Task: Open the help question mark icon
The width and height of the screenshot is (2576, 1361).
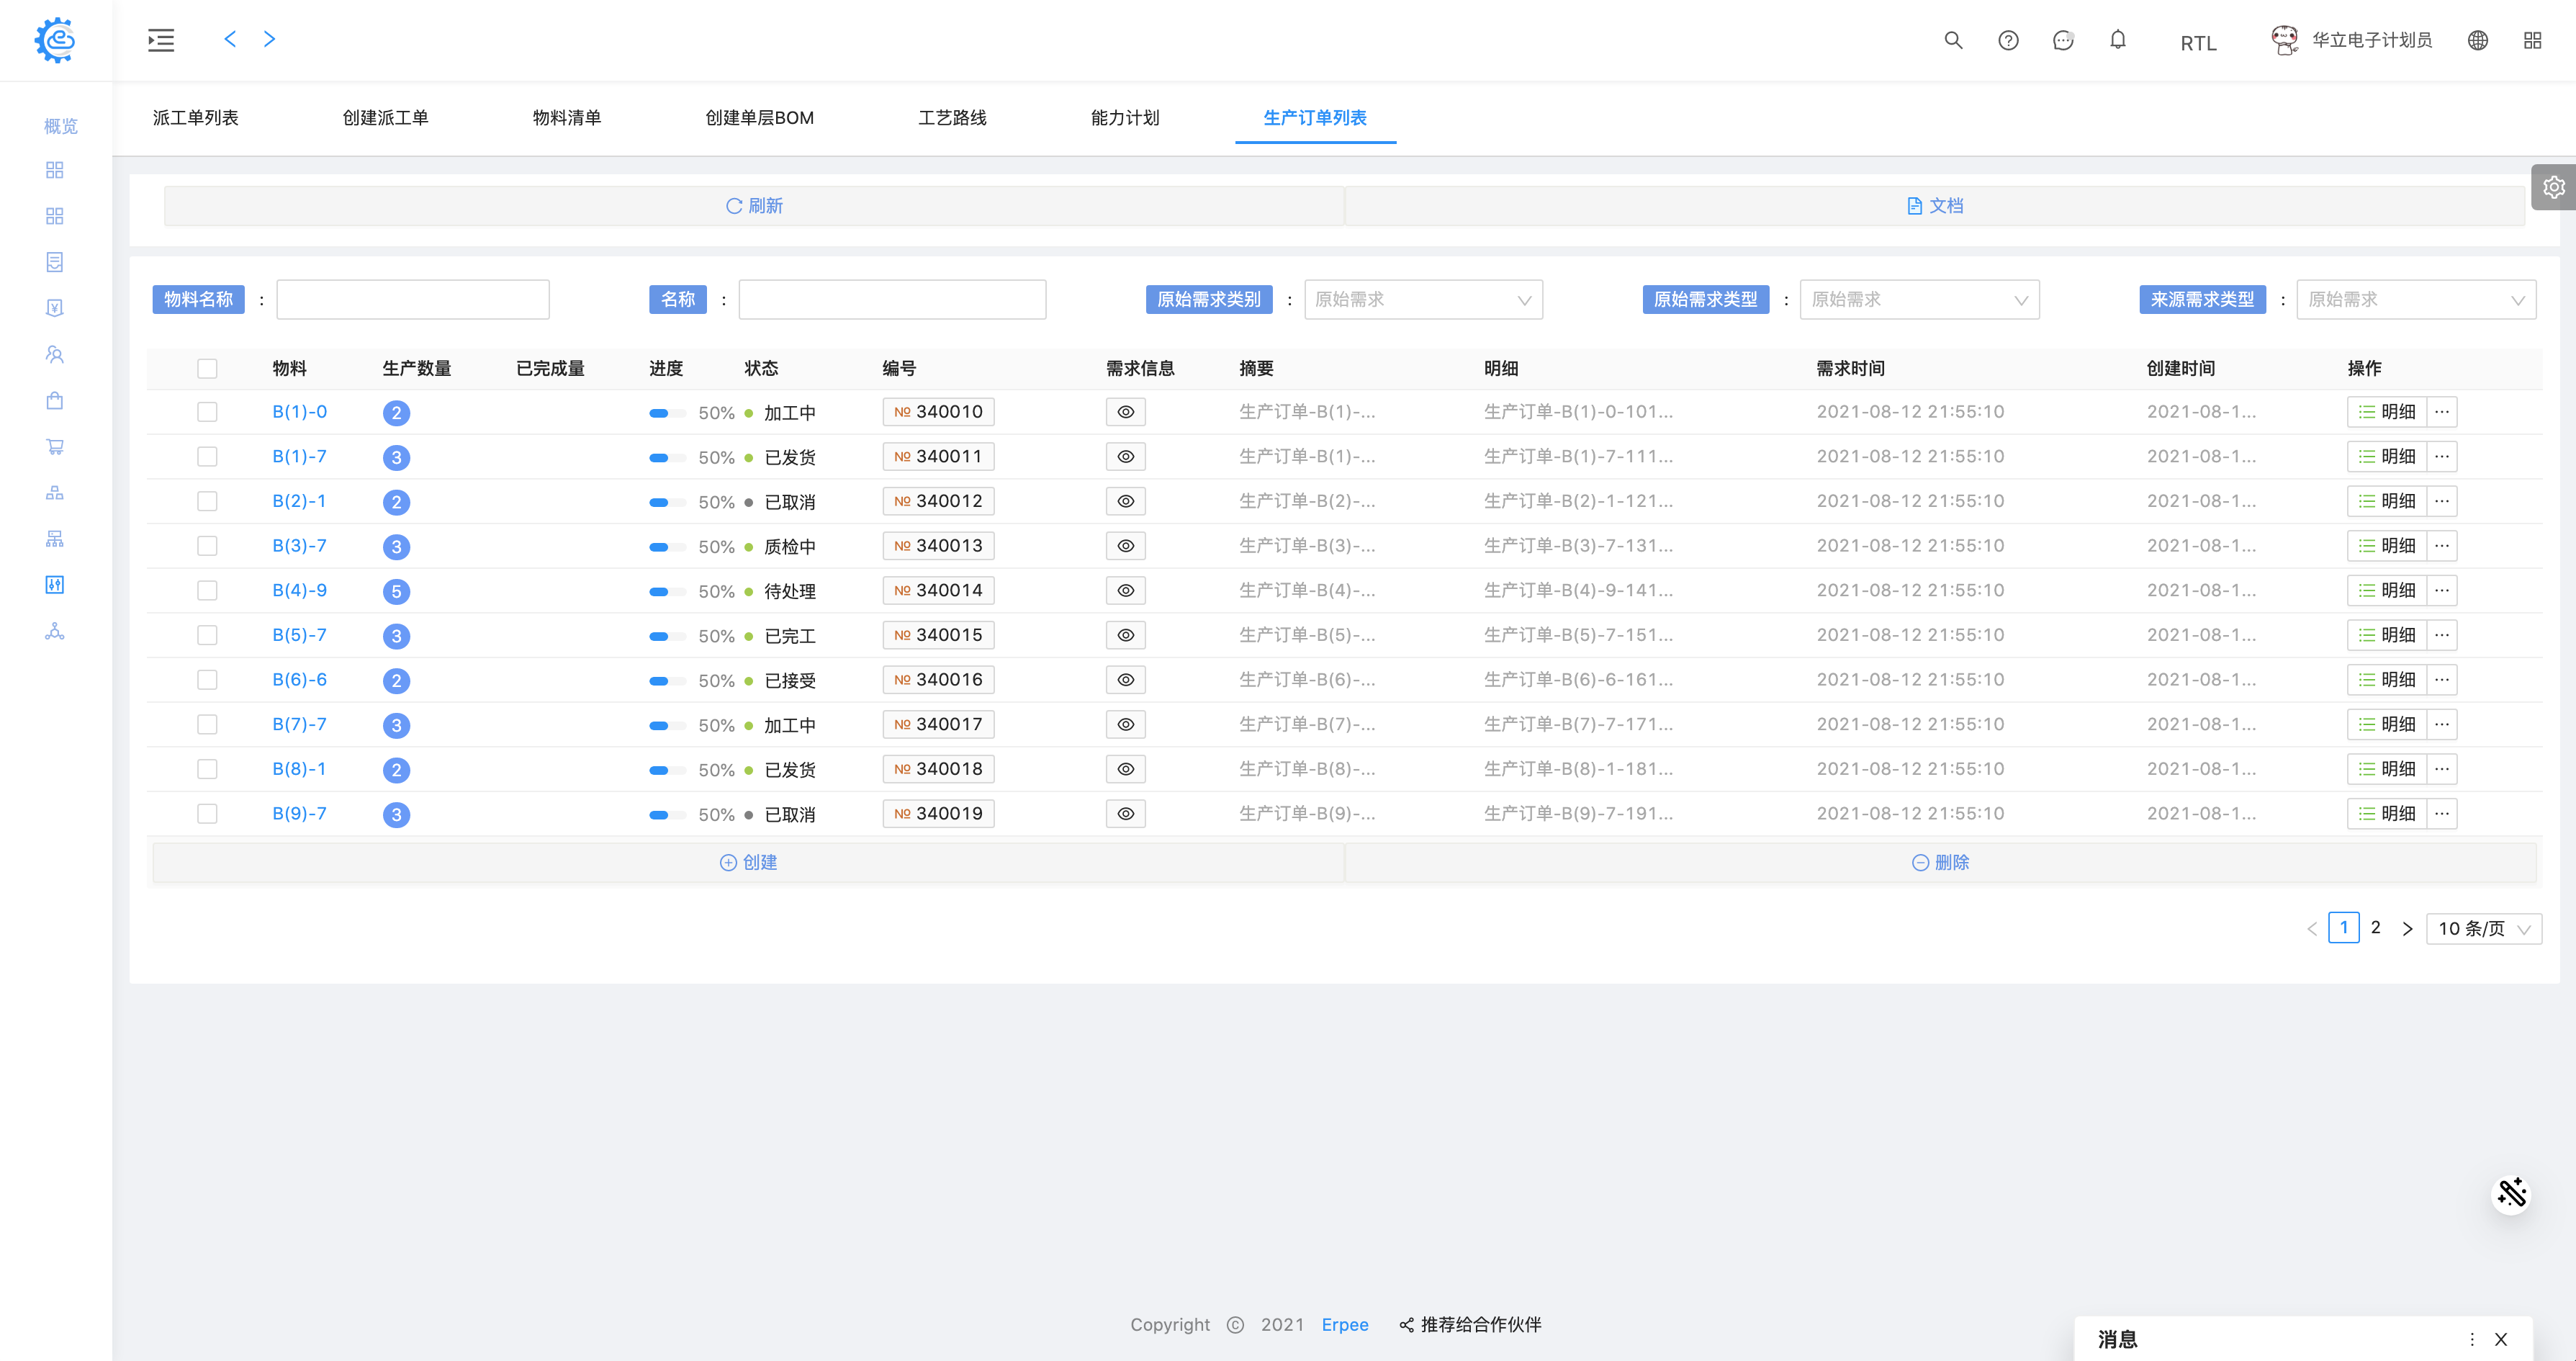Action: tap(2008, 40)
